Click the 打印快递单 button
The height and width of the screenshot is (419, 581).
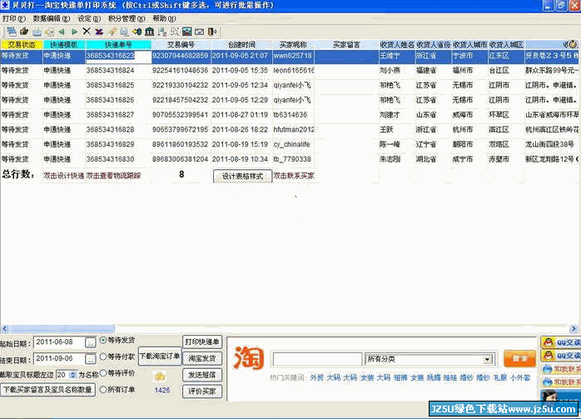coord(202,342)
